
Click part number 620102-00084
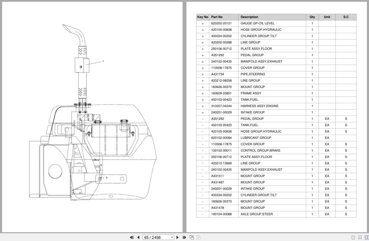pyautogui.click(x=221, y=138)
